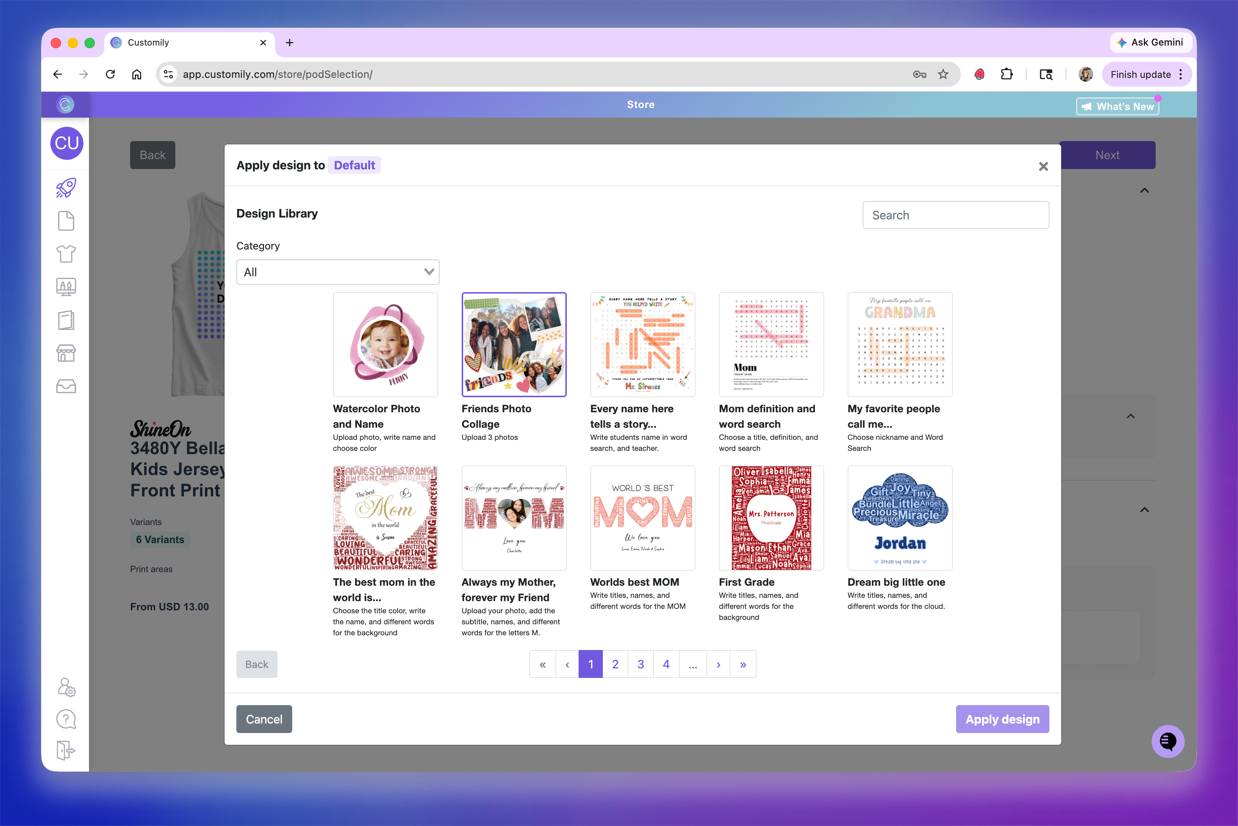Open the browser extensions puzzle icon
The height and width of the screenshot is (826, 1238).
click(x=1006, y=74)
